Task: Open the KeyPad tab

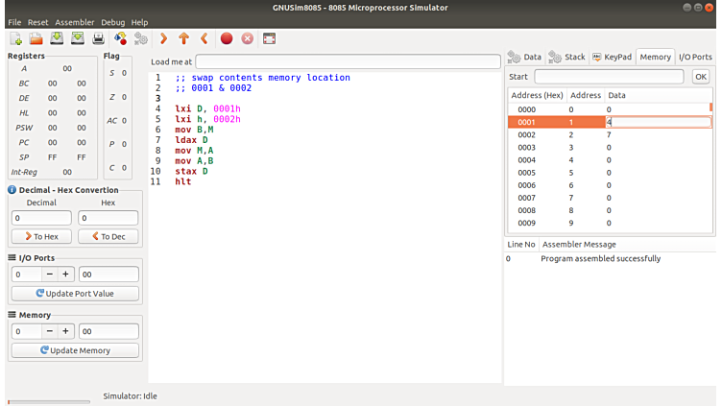Action: (612, 57)
